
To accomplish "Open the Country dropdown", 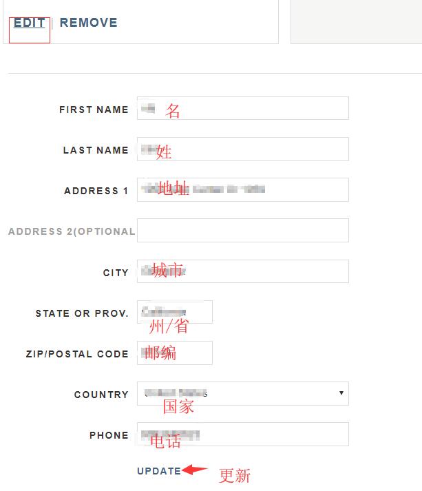I will point(242,393).
